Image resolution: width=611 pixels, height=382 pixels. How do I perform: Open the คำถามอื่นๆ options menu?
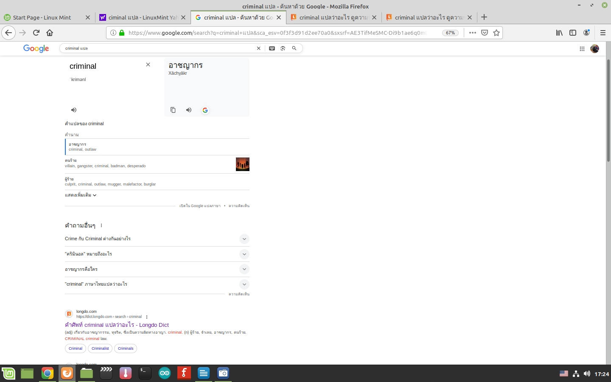click(x=101, y=225)
